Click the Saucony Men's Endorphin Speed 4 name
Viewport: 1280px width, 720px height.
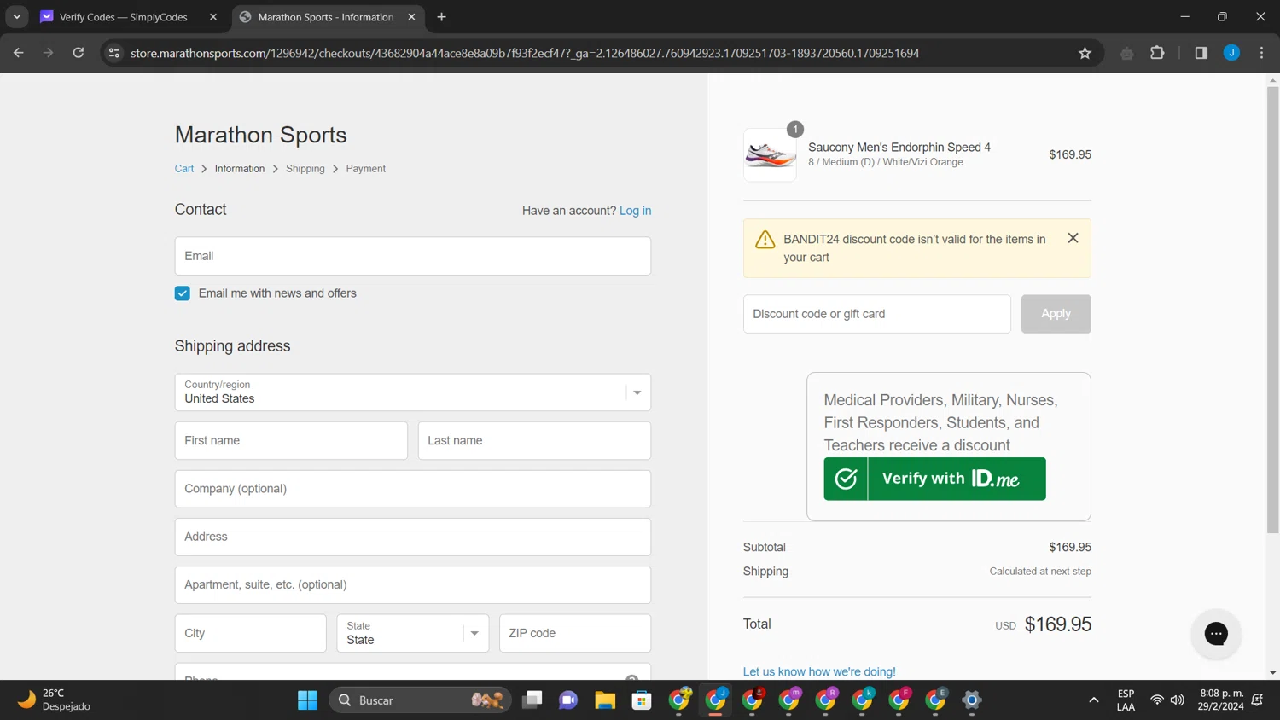click(899, 148)
